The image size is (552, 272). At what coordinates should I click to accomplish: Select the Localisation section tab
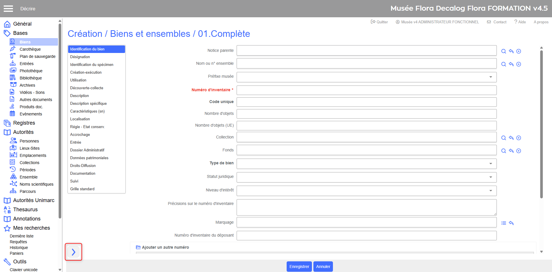[x=80, y=119]
